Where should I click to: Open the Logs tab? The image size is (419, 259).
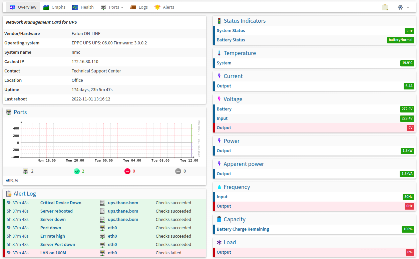point(139,7)
